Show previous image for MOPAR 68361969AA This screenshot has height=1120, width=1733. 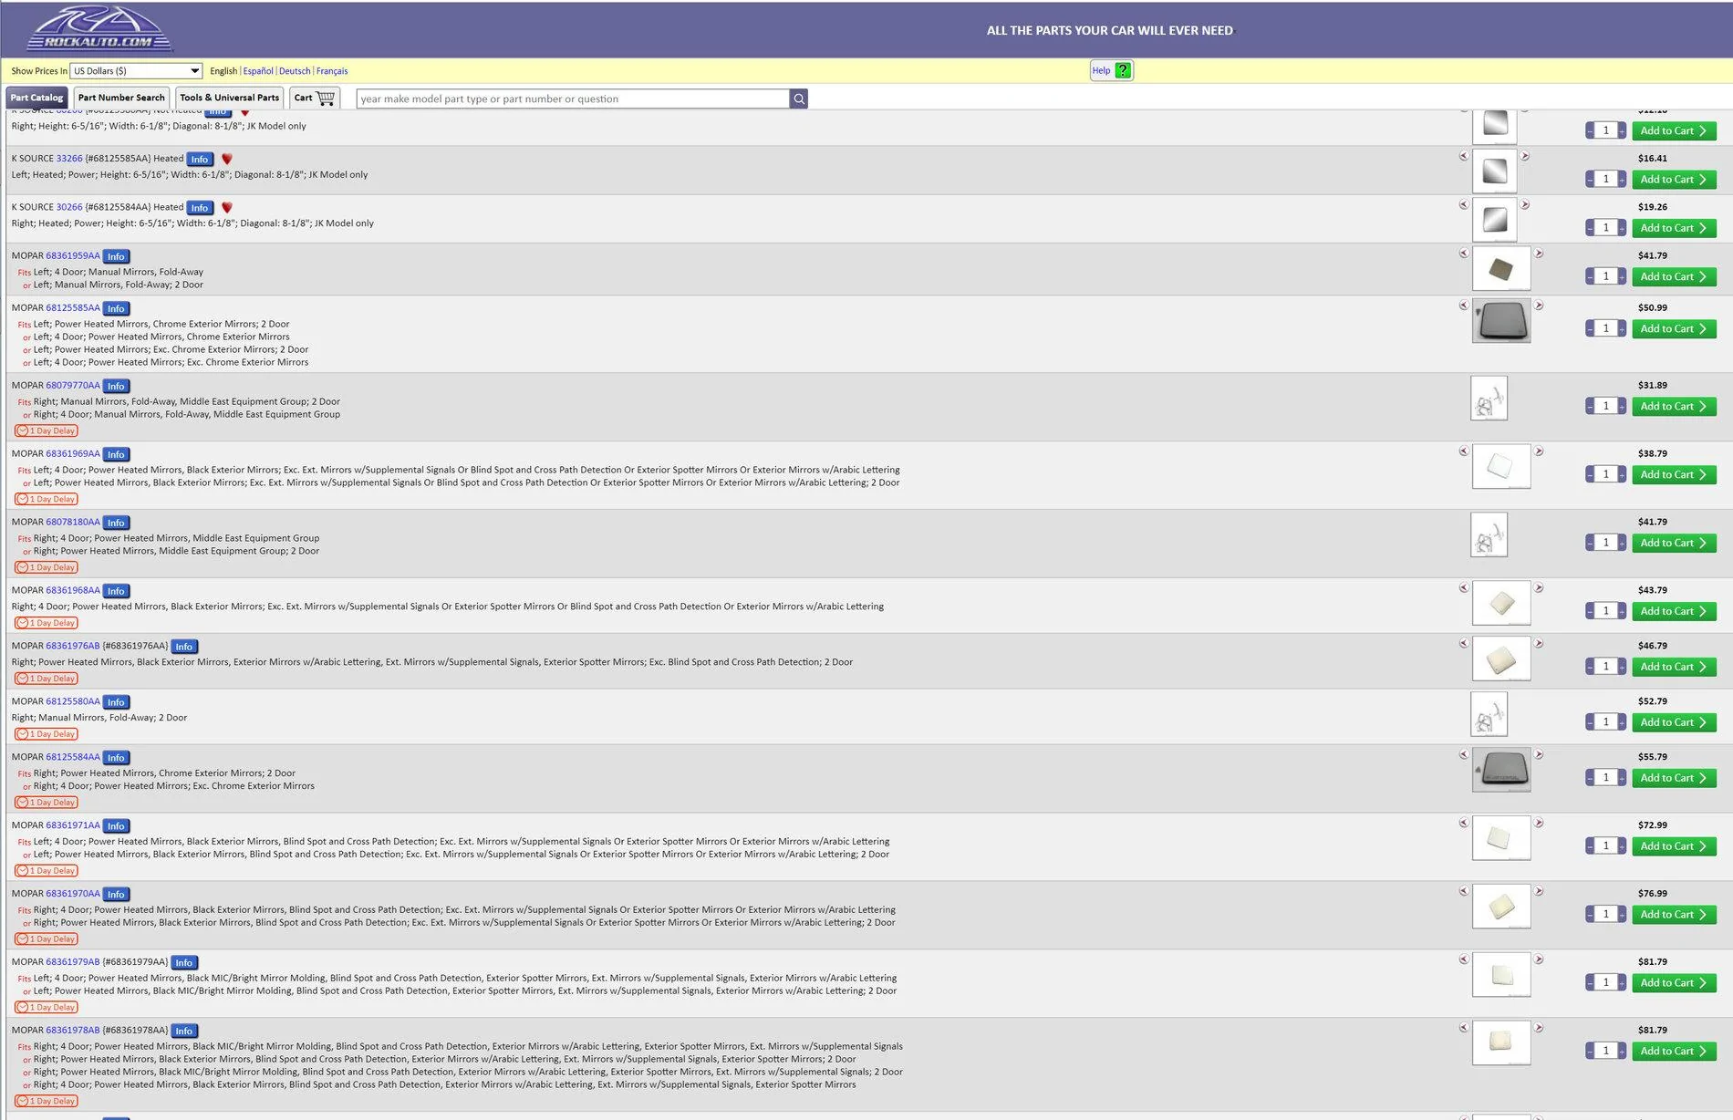[x=1464, y=451]
